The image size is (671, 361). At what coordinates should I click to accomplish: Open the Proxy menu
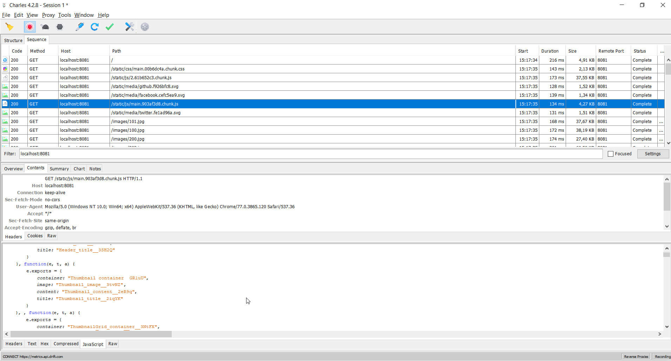48,15
